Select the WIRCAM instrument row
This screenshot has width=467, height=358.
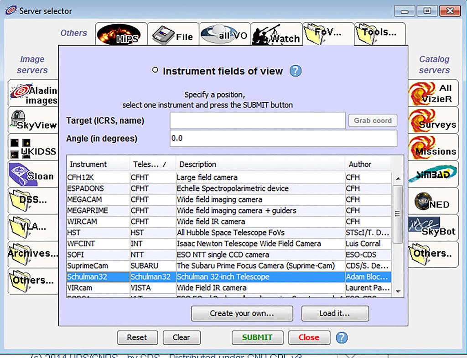[229, 222]
